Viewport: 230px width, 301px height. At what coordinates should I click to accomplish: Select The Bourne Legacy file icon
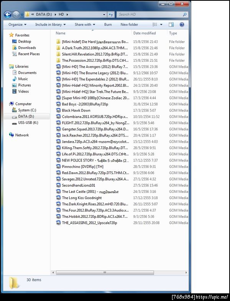click(58, 73)
